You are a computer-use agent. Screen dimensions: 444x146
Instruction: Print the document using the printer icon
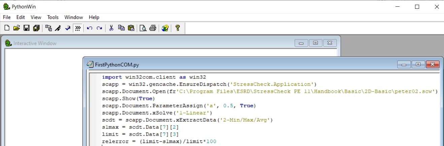(x=153, y=28)
